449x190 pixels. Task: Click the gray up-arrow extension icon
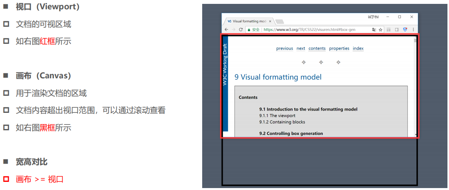click(397, 29)
